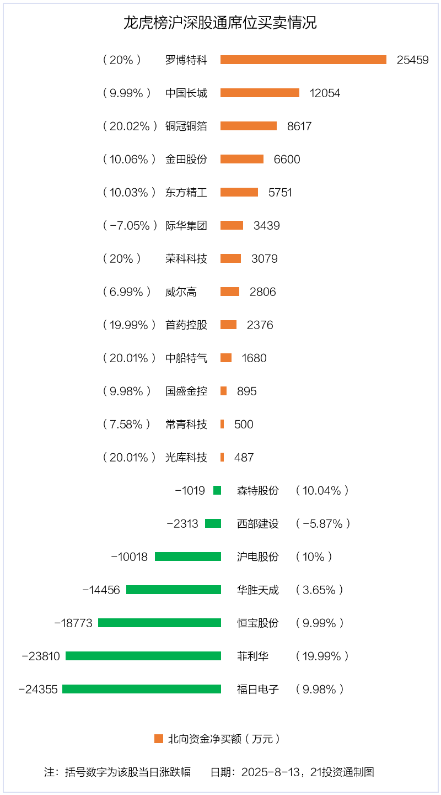The image size is (441, 795).
Task: Click the orange bar for 东方精工
Action: 239,192
